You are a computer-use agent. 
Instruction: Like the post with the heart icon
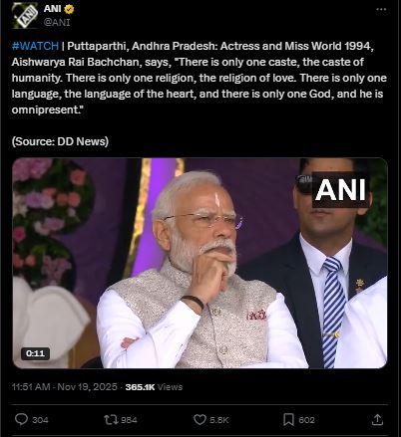pyautogui.click(x=200, y=420)
